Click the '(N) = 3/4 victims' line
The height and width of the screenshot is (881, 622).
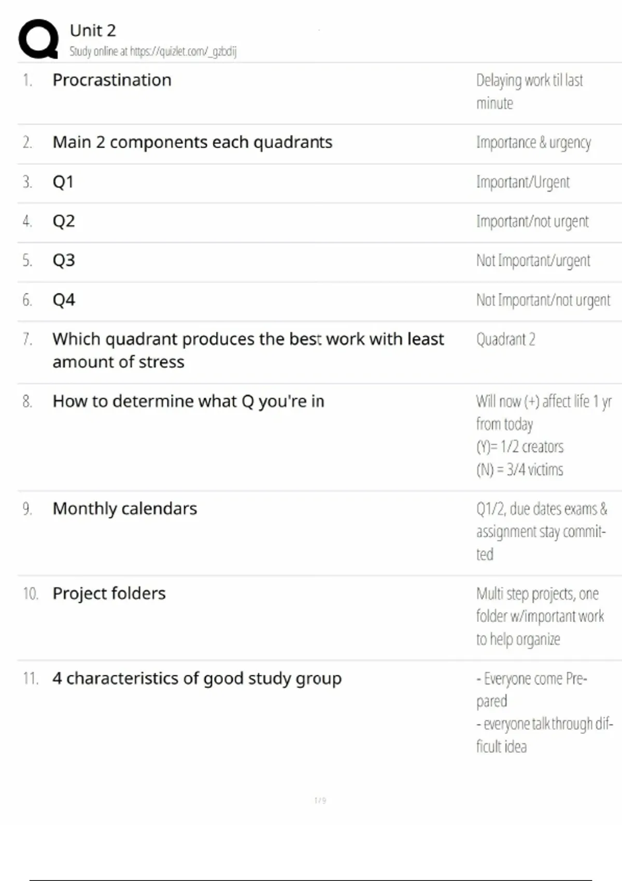point(519,470)
